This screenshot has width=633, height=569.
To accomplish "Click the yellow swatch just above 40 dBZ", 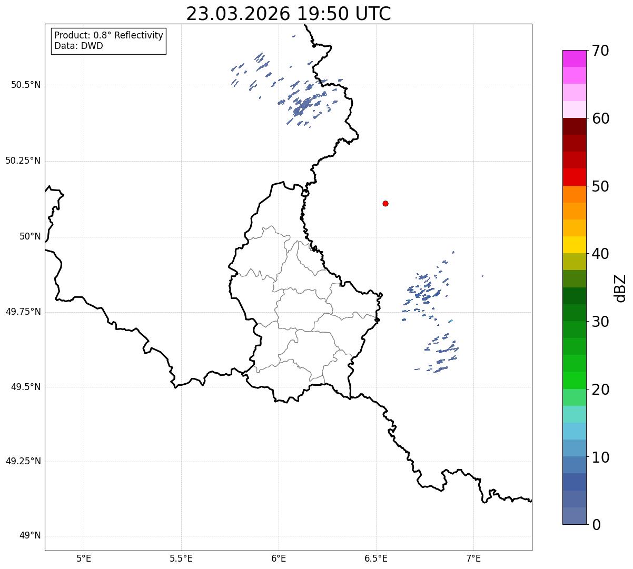I will pos(574,245).
